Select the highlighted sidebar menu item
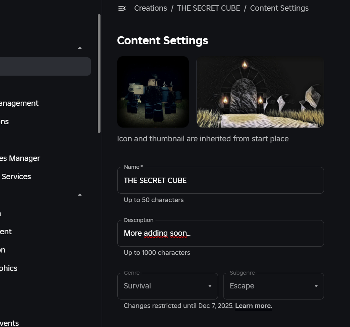350x327 pixels. click(x=45, y=66)
